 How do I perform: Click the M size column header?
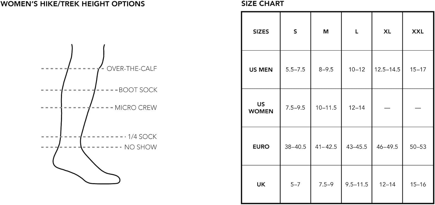point(326,32)
